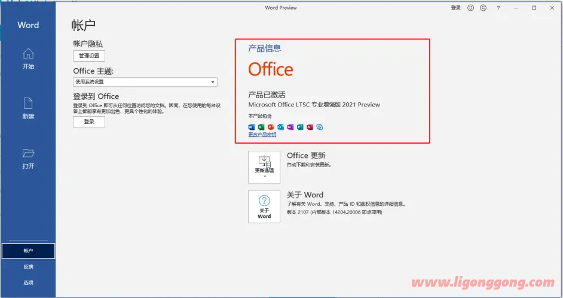
Task: Open the 反馈 sidebar item
Action: point(28,267)
